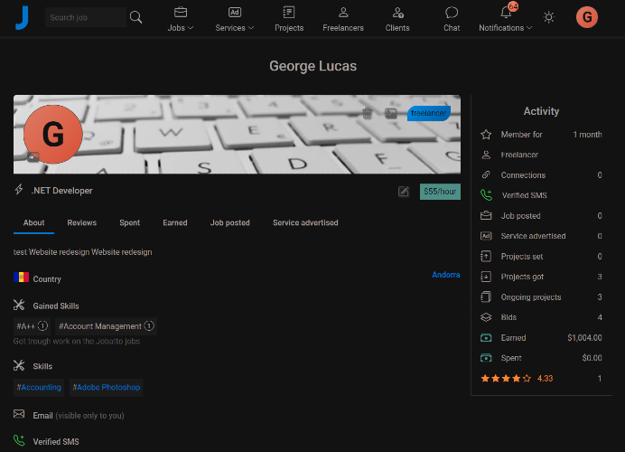Switch to the Reviews tab
The width and height of the screenshot is (625, 452).
81,222
